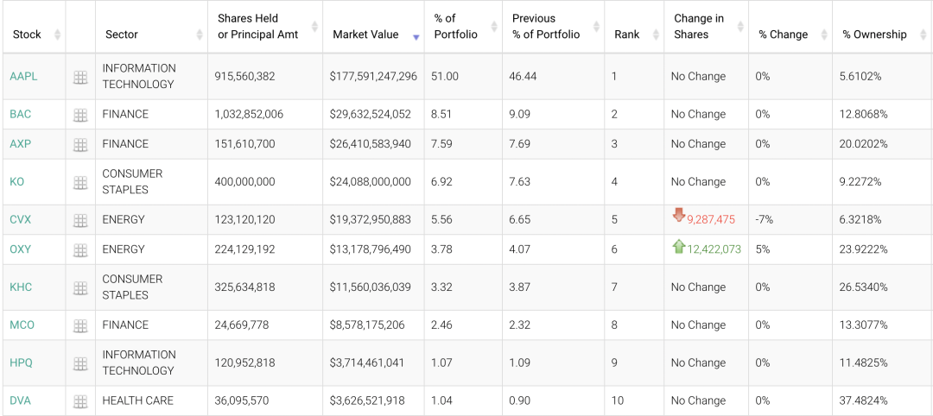The width and height of the screenshot is (933, 416).
Task: Click the grid icon in KO row
Action: click(x=80, y=182)
